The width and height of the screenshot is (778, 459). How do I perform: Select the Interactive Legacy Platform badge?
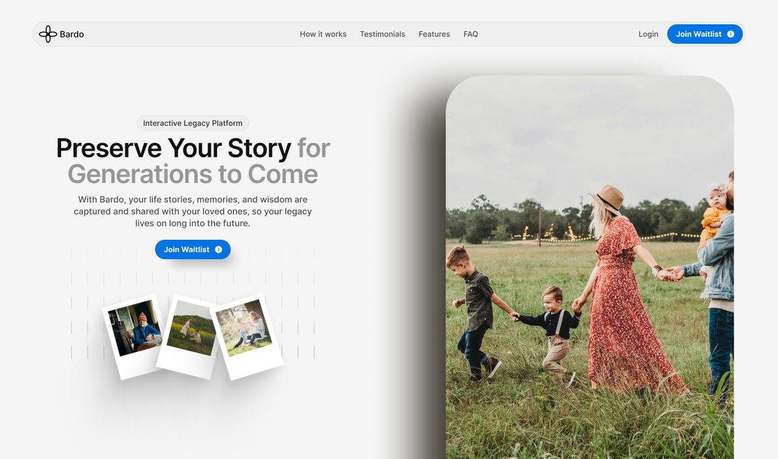coord(193,123)
